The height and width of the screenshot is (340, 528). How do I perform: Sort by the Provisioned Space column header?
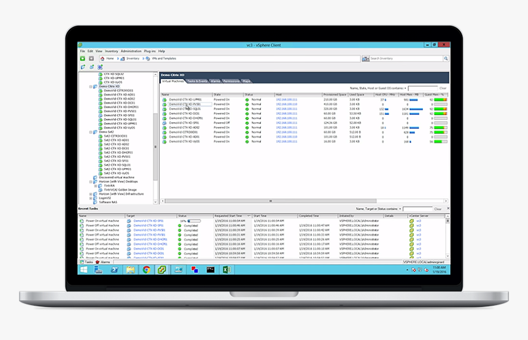click(335, 95)
